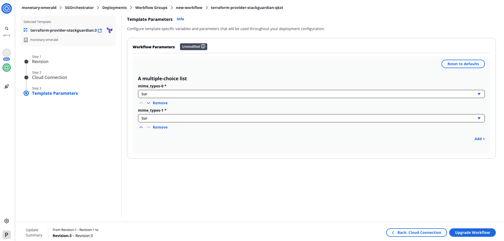This screenshot has height=241, width=504.
Task: Open Settings via the gear icon
Action: tap(6, 221)
